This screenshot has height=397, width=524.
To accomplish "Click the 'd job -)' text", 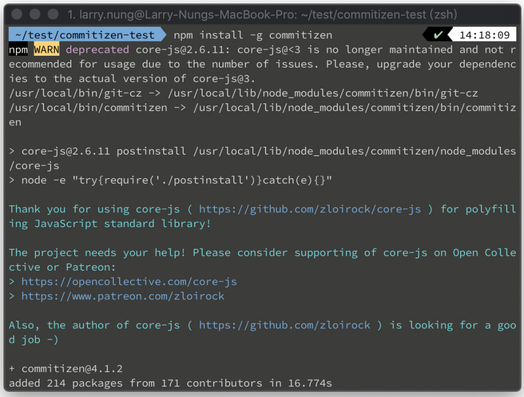I will (x=34, y=340).
